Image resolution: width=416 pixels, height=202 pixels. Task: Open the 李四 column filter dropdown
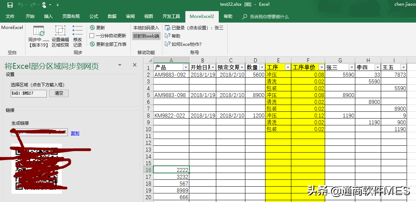click(378, 67)
